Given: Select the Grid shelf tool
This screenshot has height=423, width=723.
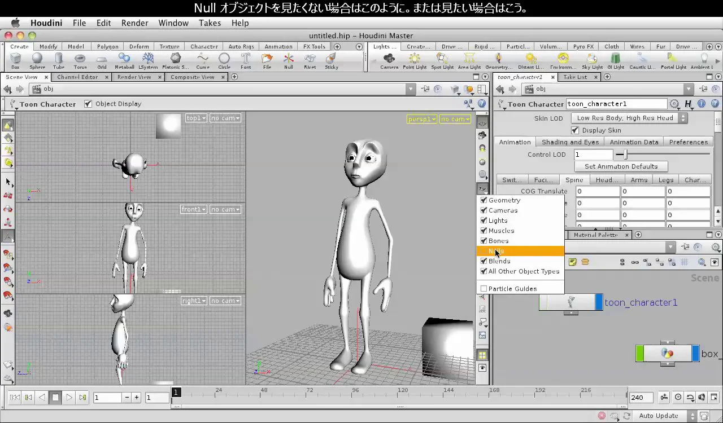Looking at the screenshot, I should [102, 61].
